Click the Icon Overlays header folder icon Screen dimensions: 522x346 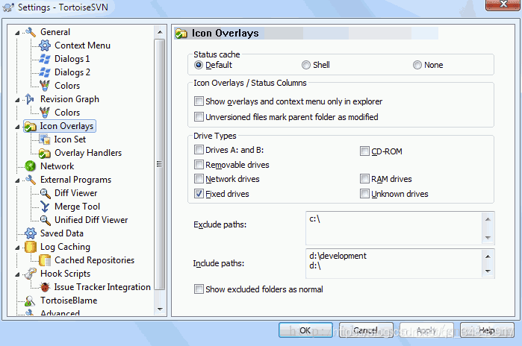pyautogui.click(x=181, y=34)
